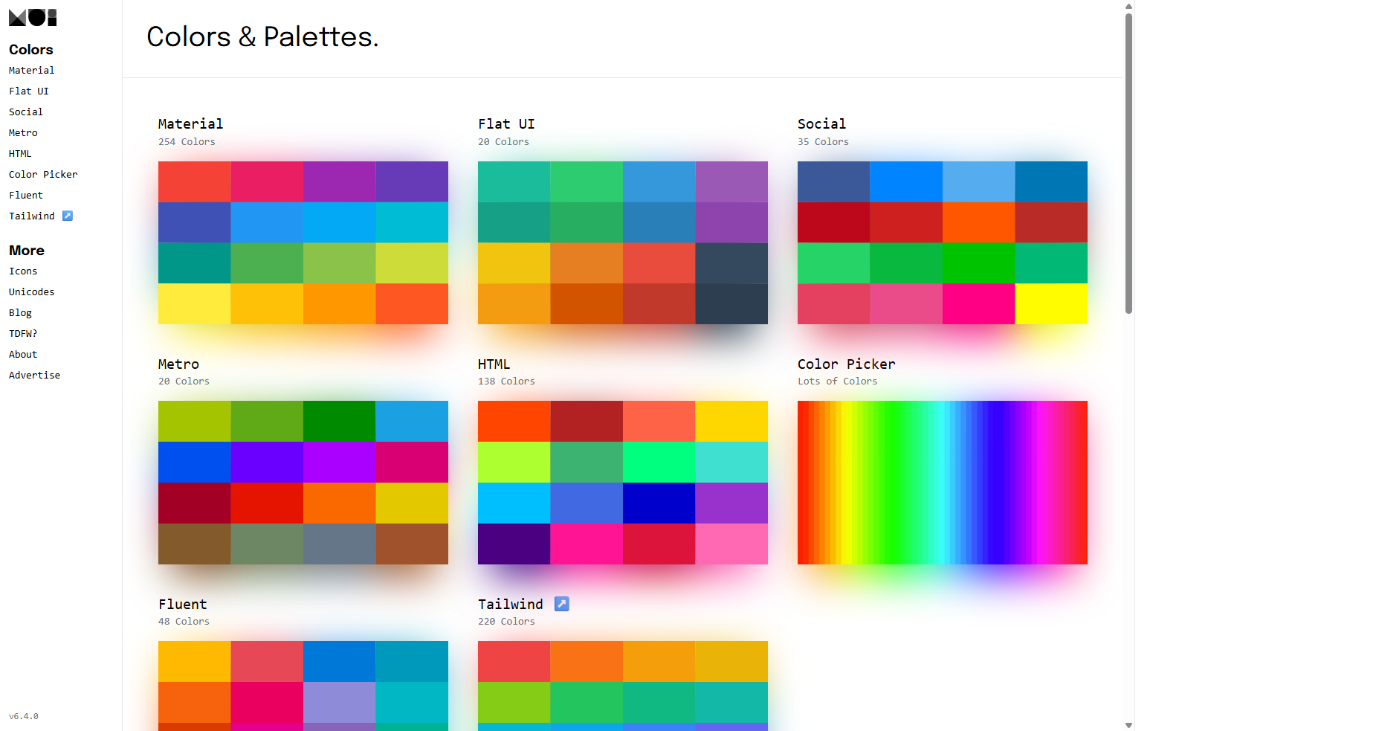This screenshot has height=731, width=1376.
Task: Click the '35 Colors' text under Social
Action: (x=823, y=141)
